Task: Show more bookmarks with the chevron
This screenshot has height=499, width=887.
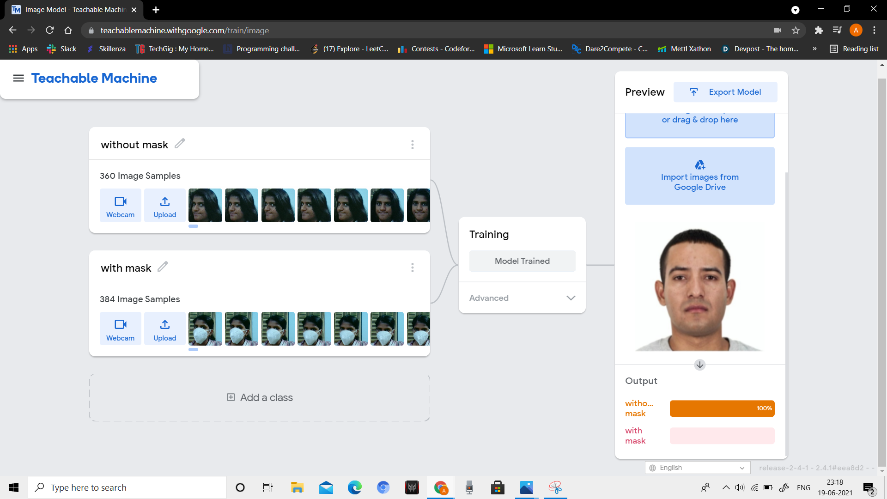Action: coord(814,49)
